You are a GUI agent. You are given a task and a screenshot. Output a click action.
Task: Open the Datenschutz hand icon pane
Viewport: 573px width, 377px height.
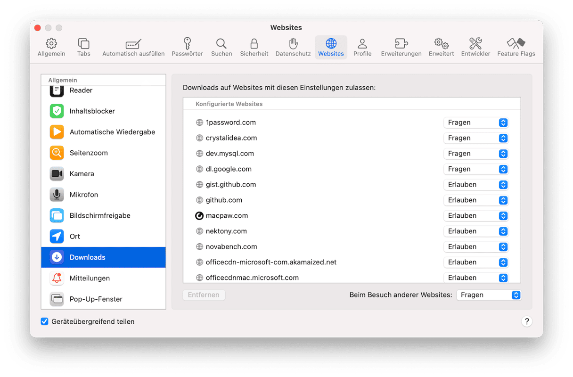click(x=293, y=44)
